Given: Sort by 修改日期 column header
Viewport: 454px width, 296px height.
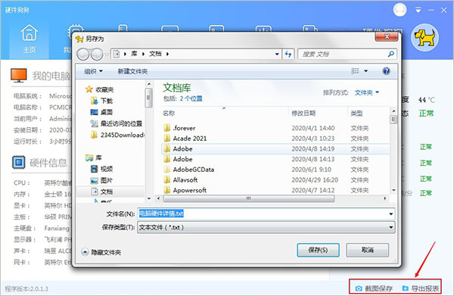Looking at the screenshot, I should click(303, 114).
